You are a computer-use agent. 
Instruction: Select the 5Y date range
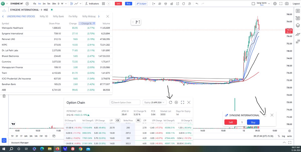tap(13, 136)
